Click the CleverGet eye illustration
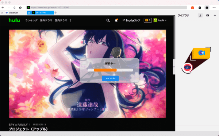Screen dimensions: 219x136 click(187, 67)
